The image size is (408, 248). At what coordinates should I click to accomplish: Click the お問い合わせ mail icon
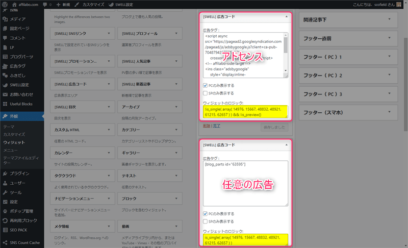click(x=5, y=94)
